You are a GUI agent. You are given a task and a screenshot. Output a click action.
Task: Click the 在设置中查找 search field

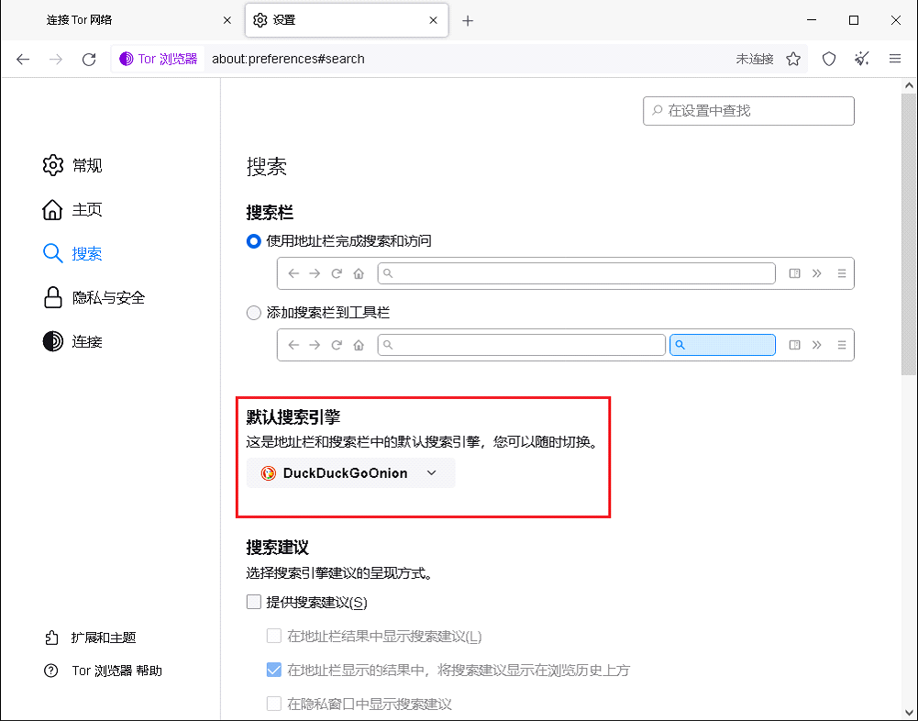tap(748, 111)
